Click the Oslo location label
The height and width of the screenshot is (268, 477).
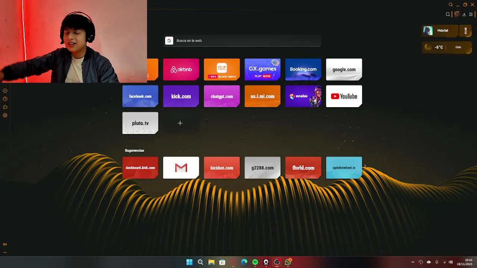(458, 47)
